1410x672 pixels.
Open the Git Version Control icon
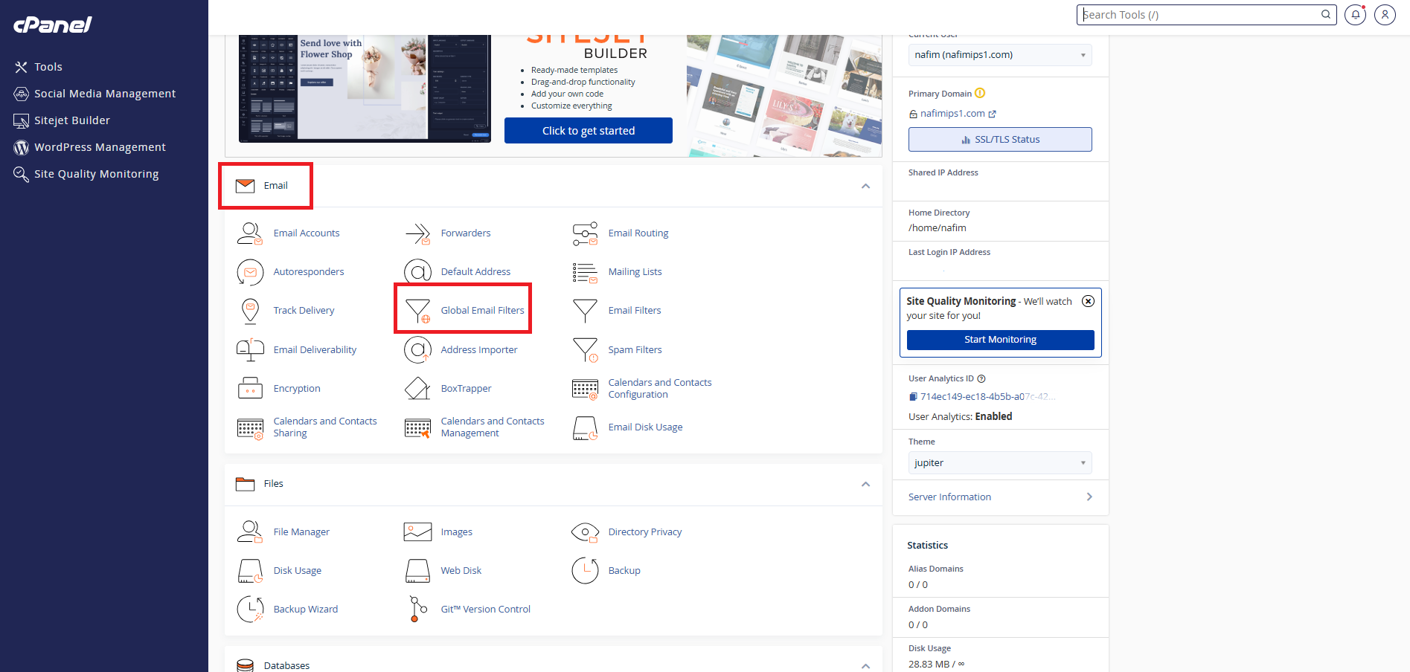pos(417,610)
